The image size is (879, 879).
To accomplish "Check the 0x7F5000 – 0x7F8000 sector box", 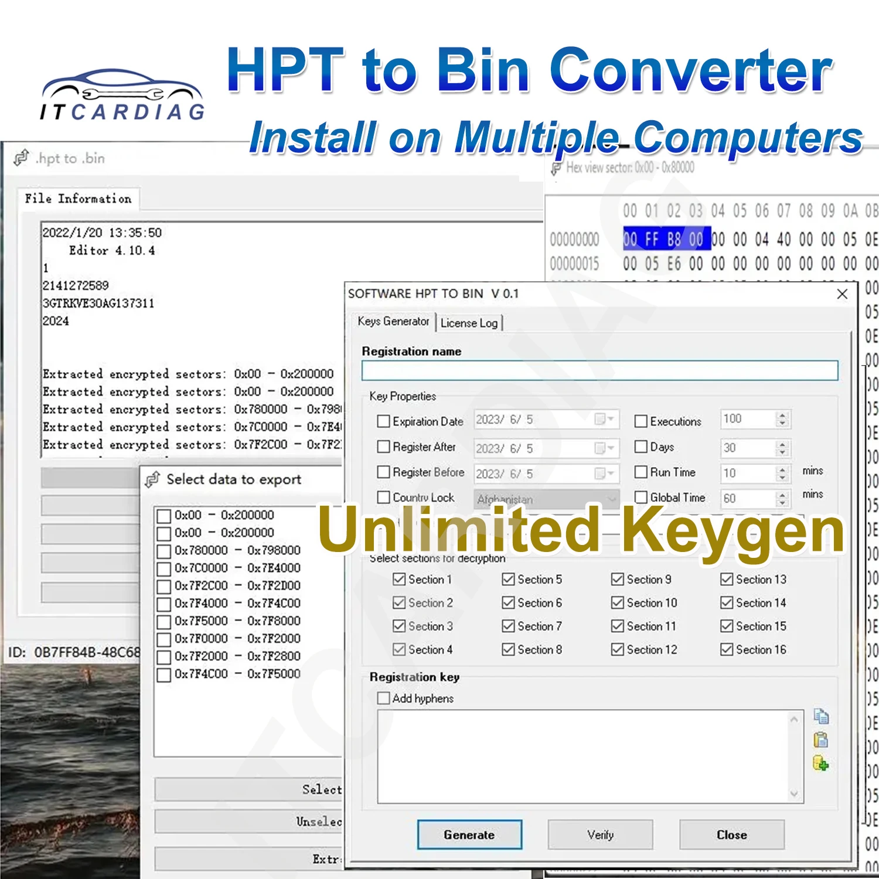I will [x=164, y=622].
